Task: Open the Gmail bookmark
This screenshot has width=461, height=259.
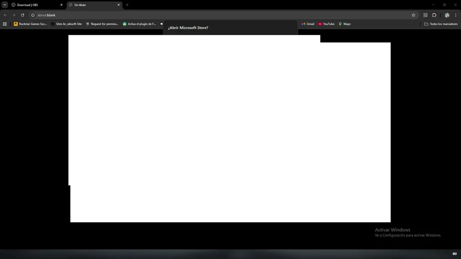Action: click(308, 24)
